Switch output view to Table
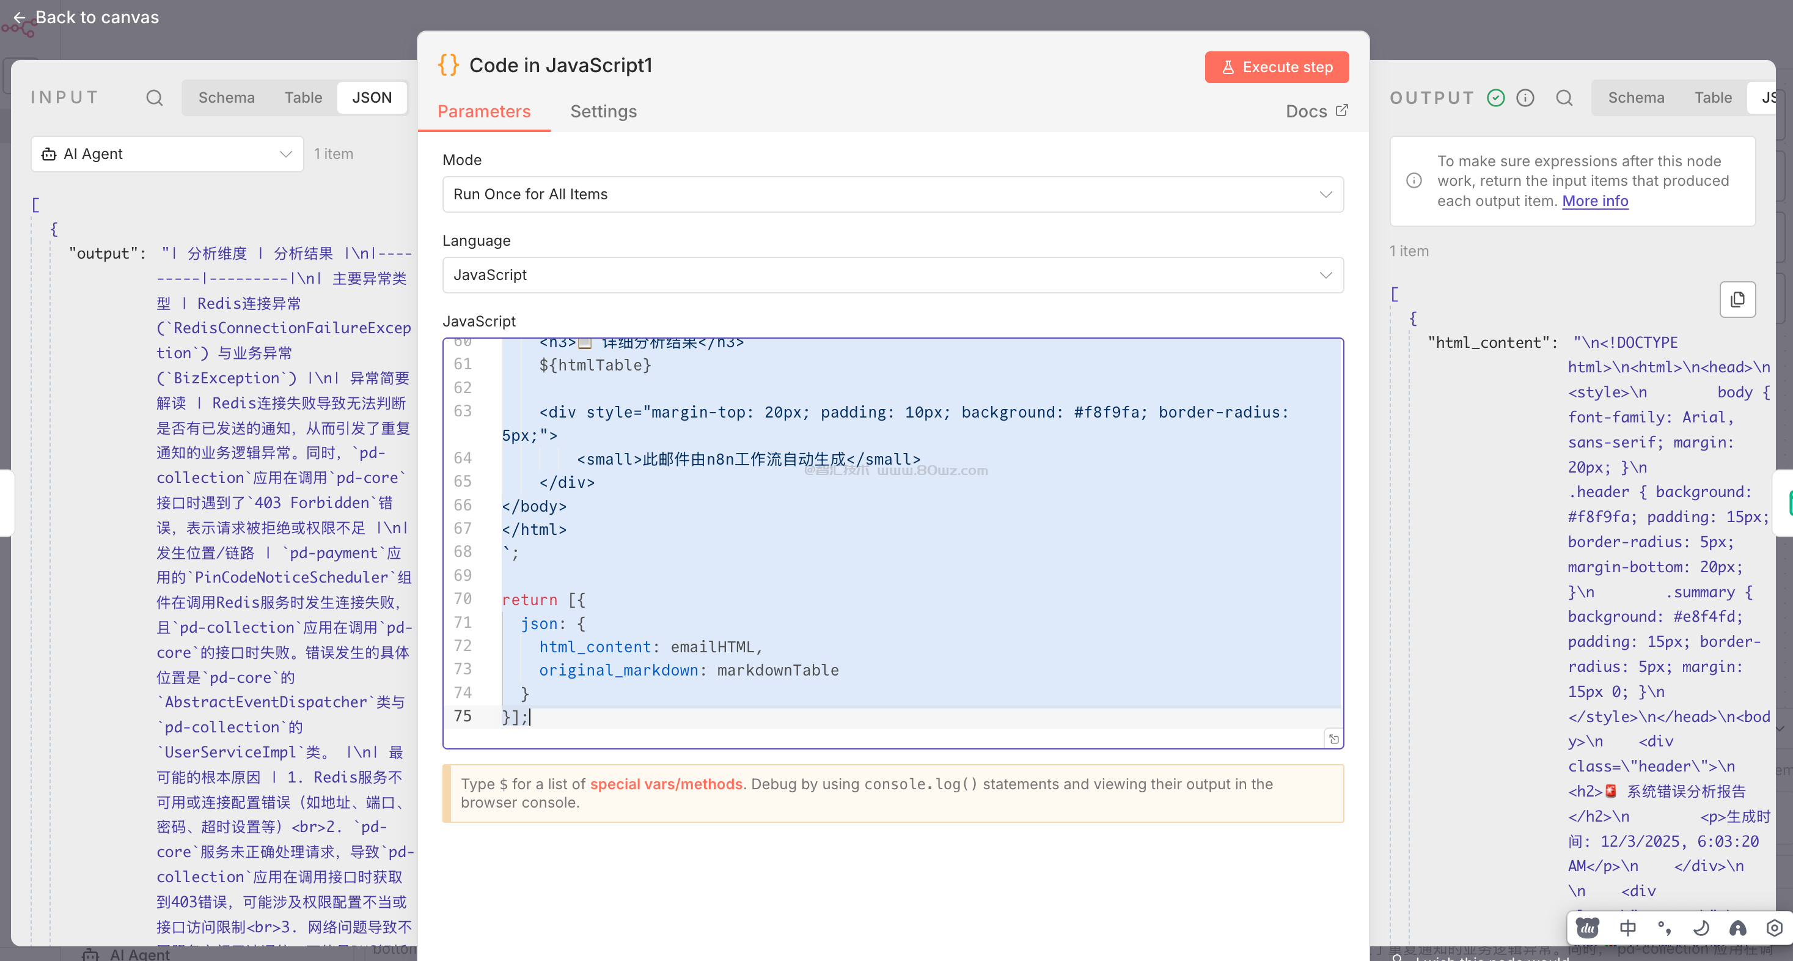The width and height of the screenshot is (1793, 961). click(x=1712, y=97)
